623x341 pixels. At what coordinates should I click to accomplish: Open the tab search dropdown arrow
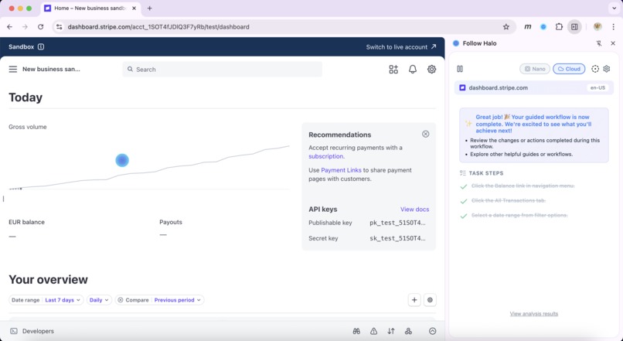(x=614, y=8)
